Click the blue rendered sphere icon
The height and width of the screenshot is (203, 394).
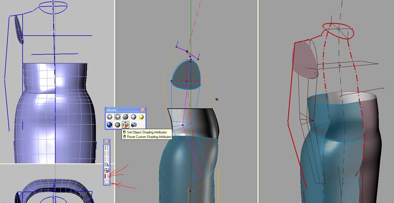point(110,125)
